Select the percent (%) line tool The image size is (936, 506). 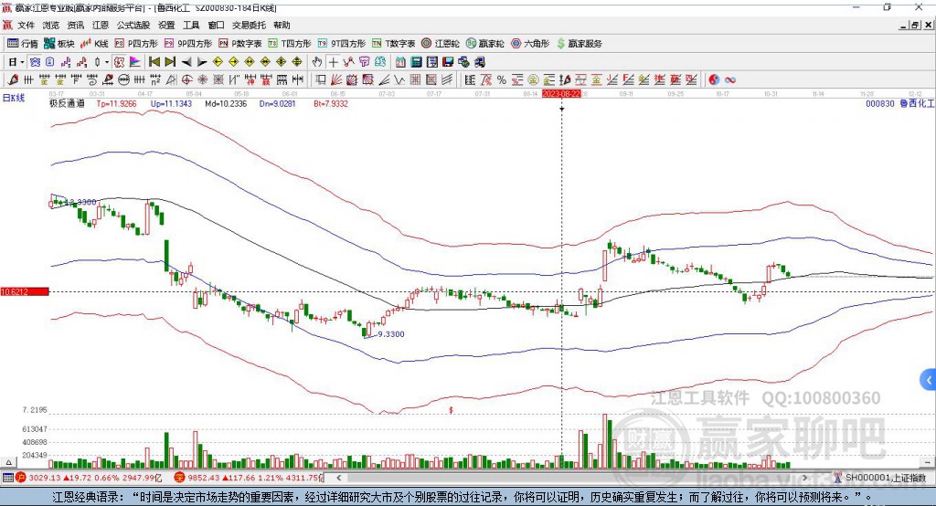(x=502, y=80)
